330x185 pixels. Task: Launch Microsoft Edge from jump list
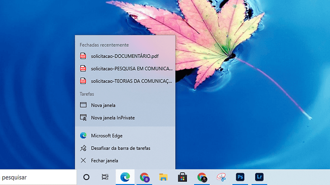click(x=125, y=136)
